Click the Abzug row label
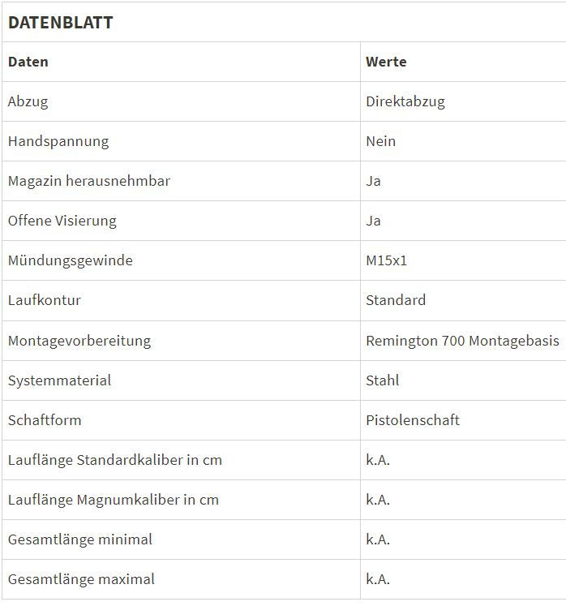The height and width of the screenshot is (606, 566). [28, 101]
